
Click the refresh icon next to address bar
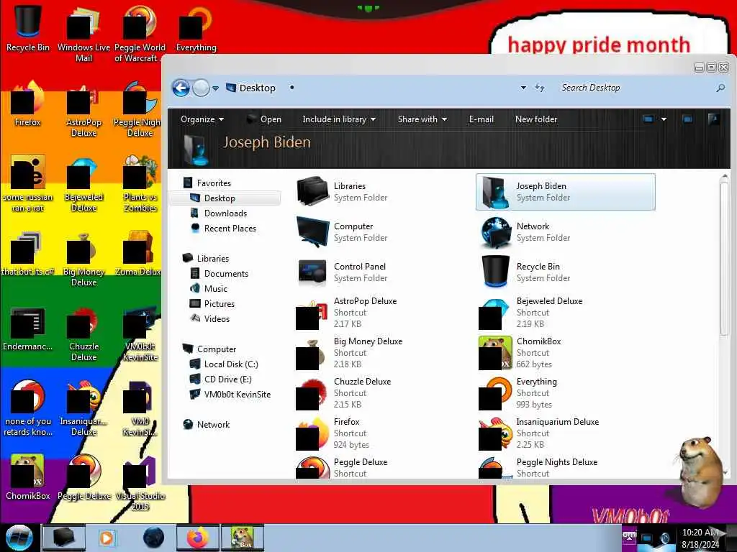[x=540, y=88]
